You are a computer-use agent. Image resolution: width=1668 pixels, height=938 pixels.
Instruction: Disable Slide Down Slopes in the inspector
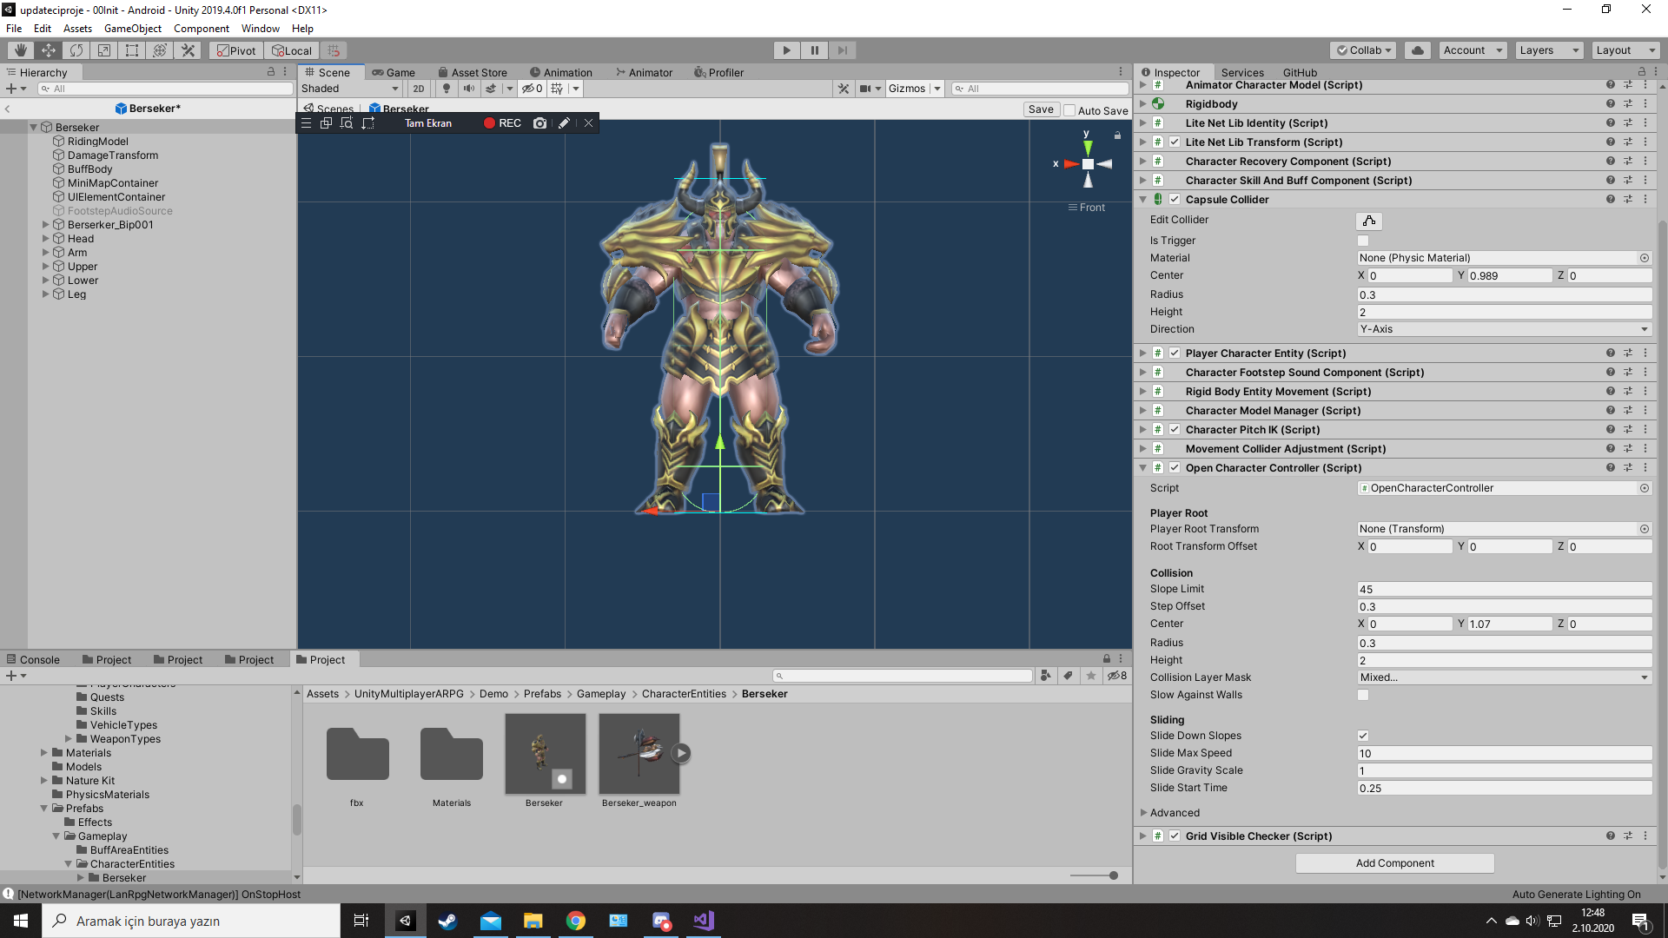click(1364, 735)
